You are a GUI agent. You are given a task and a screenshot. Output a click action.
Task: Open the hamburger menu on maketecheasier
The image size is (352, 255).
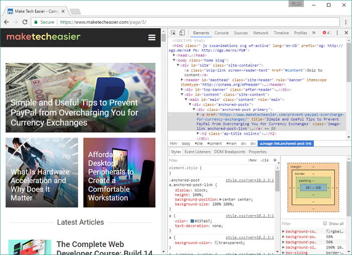tap(152, 37)
